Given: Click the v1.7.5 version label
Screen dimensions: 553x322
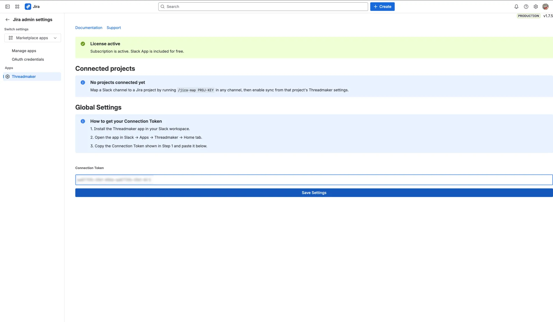Looking at the screenshot, I should point(548,16).
